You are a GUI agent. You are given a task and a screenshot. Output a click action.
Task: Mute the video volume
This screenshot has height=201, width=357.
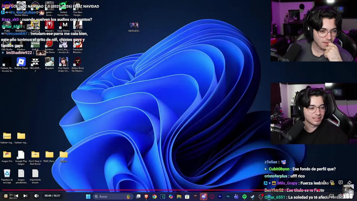point(36,196)
